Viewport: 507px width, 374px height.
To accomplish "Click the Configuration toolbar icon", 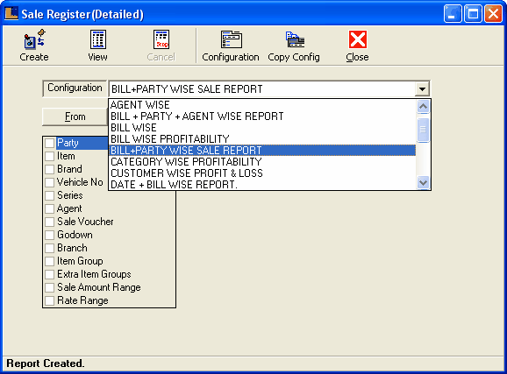I will tap(231, 39).
